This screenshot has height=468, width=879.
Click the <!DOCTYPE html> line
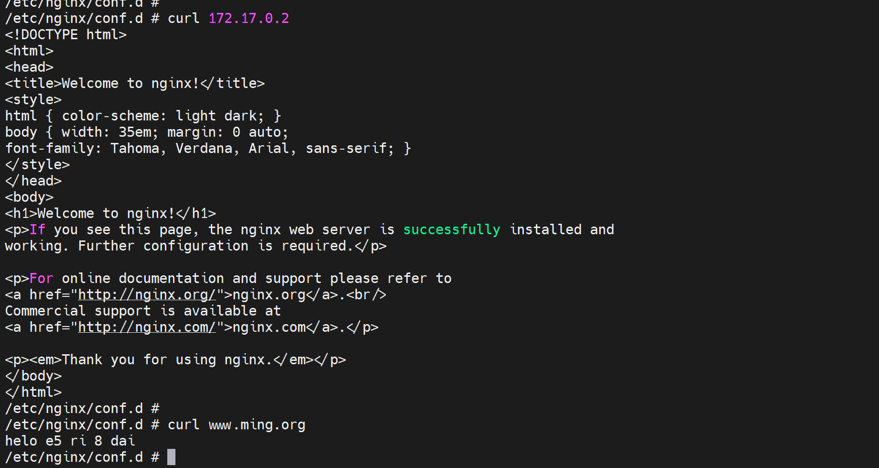coord(65,34)
